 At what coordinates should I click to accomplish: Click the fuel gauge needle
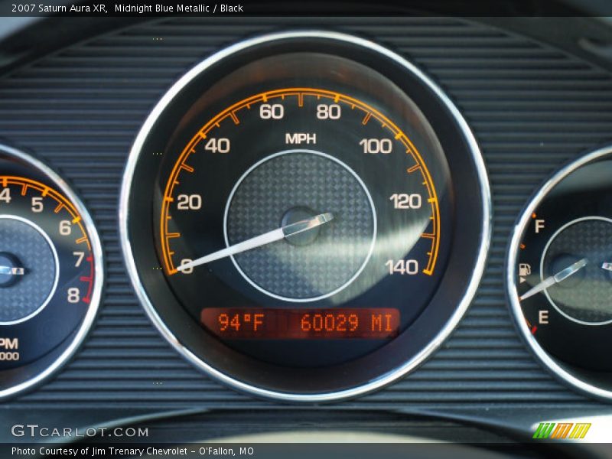click(553, 278)
